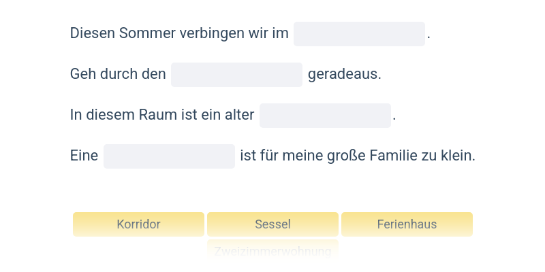Select the blank after 'Geh durch den'
The height and width of the screenshot is (272, 545).
tap(236, 75)
